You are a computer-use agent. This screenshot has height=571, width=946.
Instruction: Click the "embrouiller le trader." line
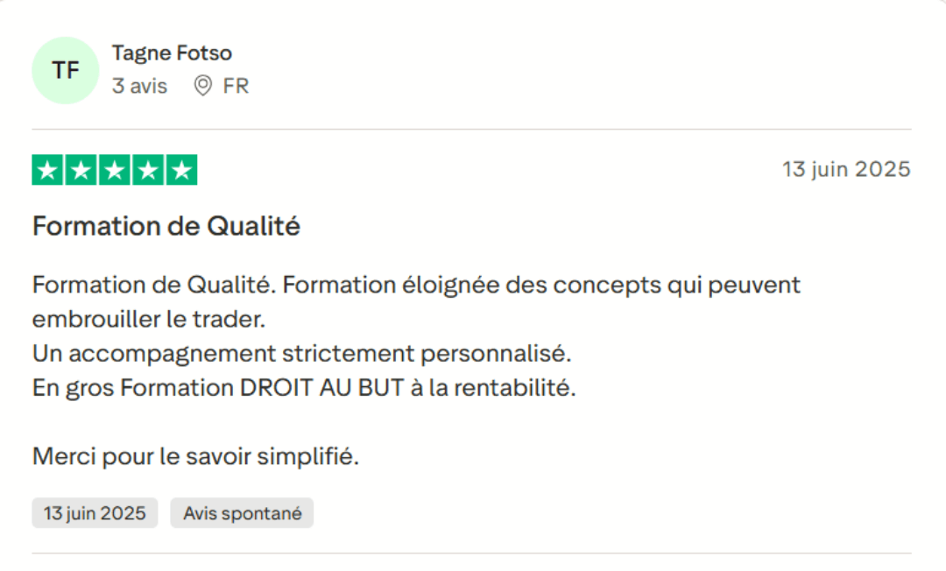click(148, 320)
